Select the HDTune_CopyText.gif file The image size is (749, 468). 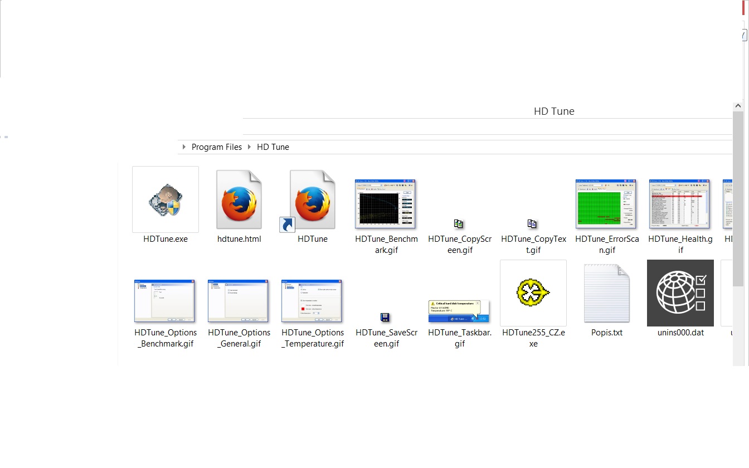tap(532, 224)
